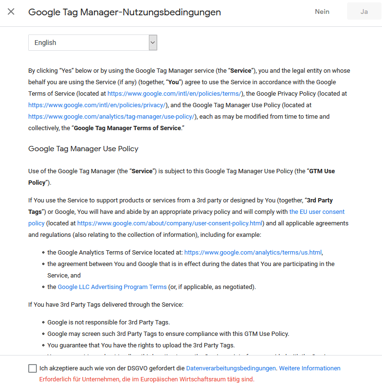Open the Datenverarbeitungsbedingungen link
382x389 pixels.
click(231, 368)
